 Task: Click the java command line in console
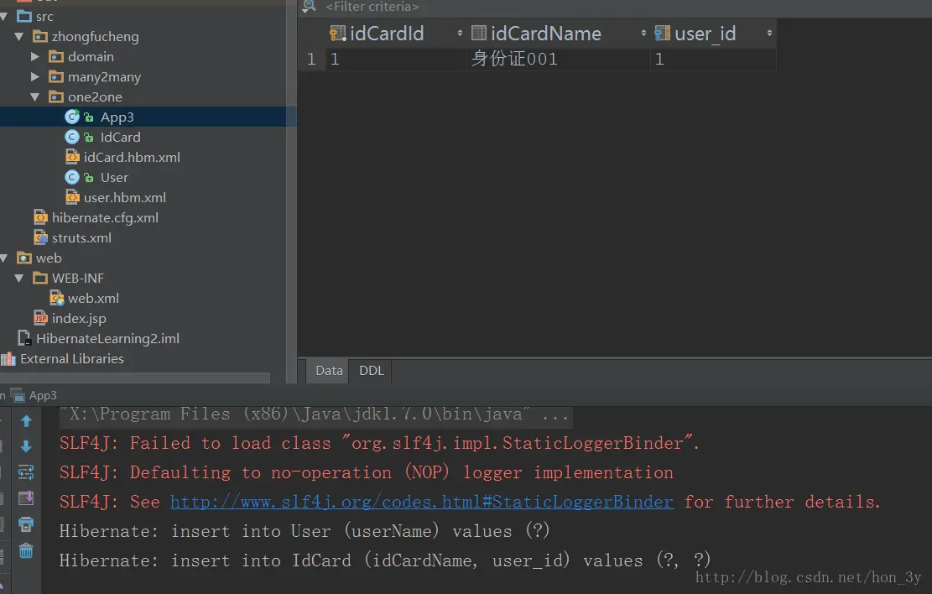pyautogui.click(x=314, y=414)
